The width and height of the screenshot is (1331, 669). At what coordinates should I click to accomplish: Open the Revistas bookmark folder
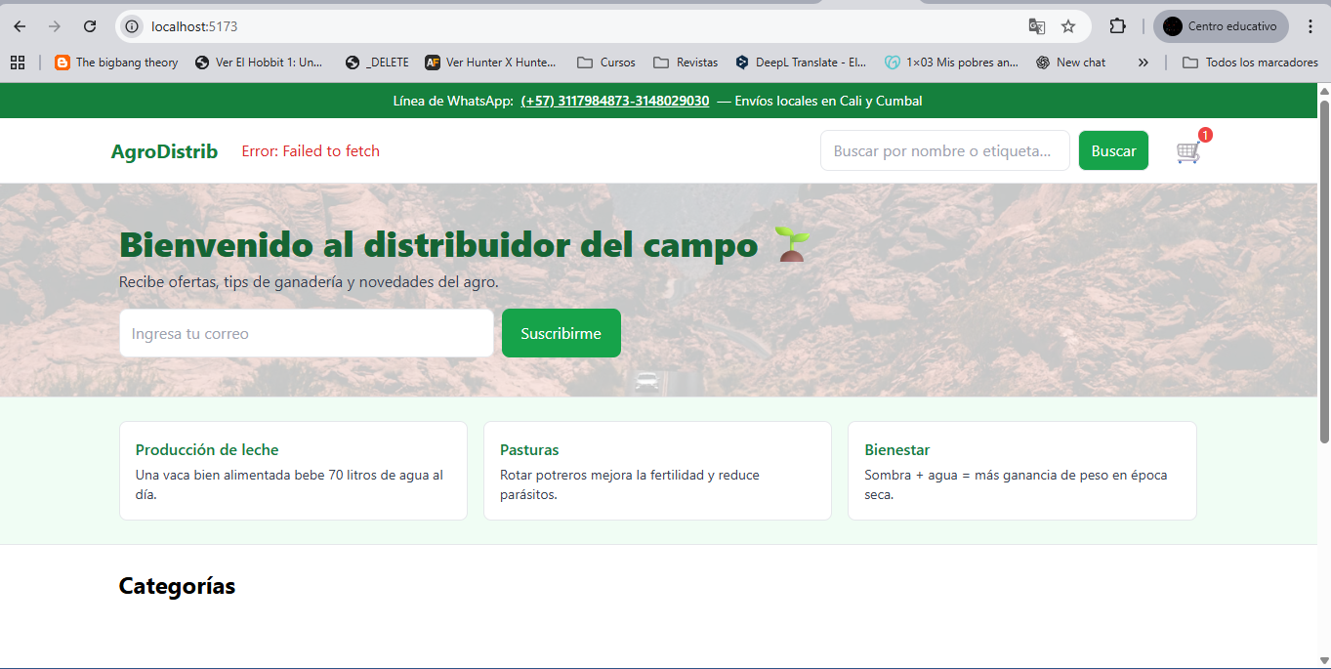[x=686, y=63]
